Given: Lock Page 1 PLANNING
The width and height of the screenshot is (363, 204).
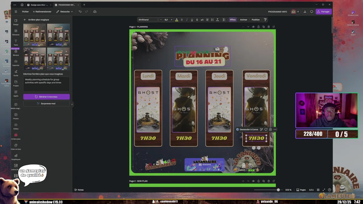Looking at the screenshot, I should pyautogui.click(x=258, y=27).
